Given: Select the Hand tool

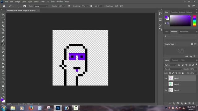Looking at the screenshot, I should (x=3, y=86).
